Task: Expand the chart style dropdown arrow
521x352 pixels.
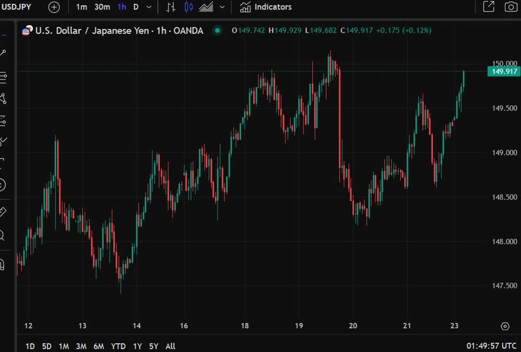Action: (222, 7)
